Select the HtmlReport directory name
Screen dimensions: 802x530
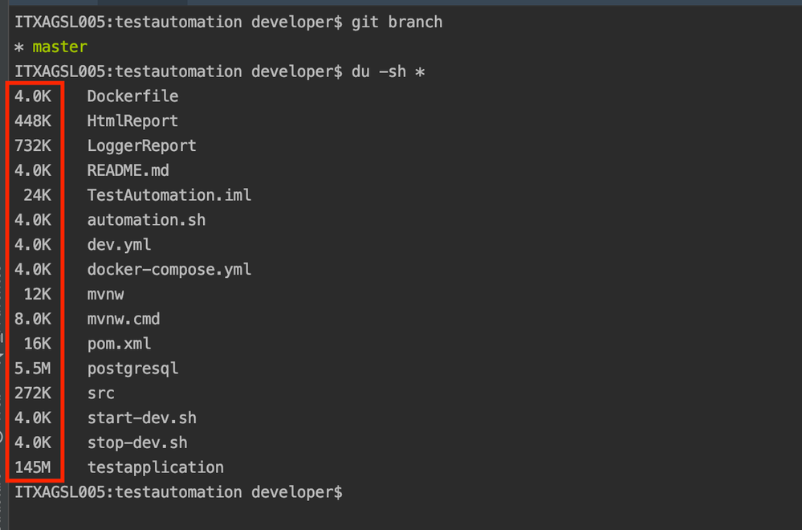132,121
